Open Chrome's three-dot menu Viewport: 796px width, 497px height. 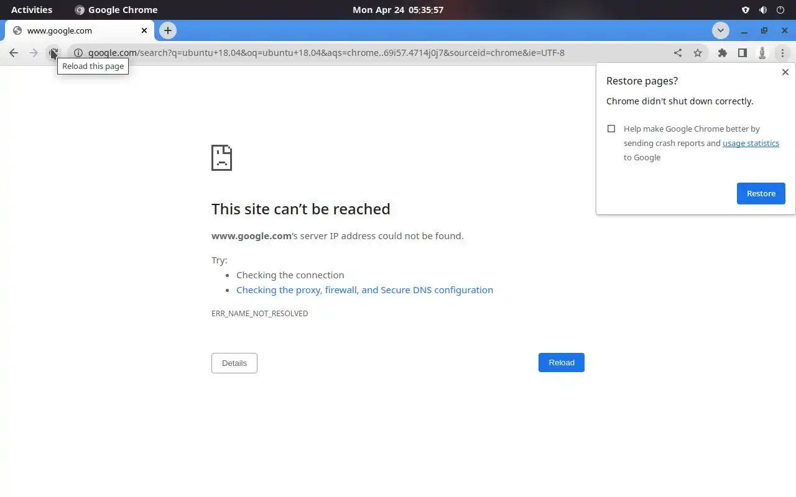(x=782, y=53)
